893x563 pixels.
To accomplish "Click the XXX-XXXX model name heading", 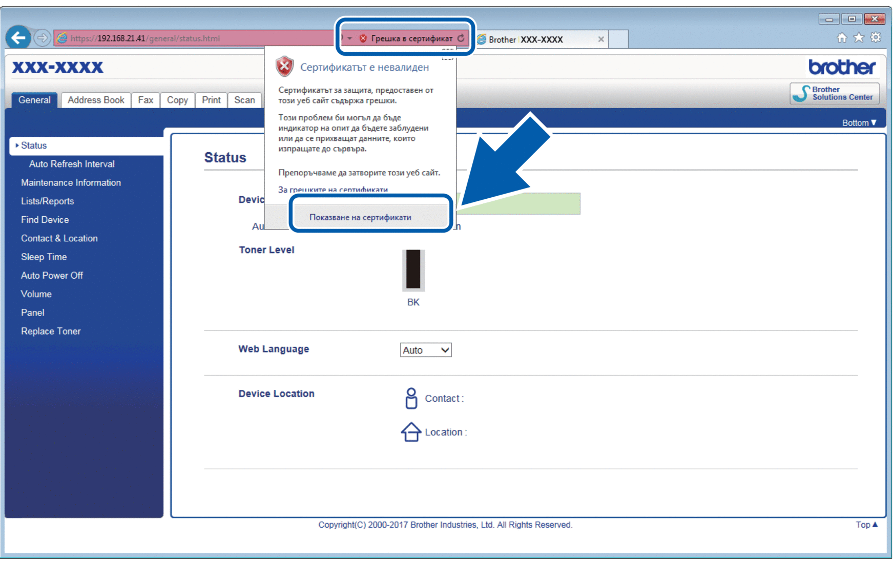I will coord(57,67).
